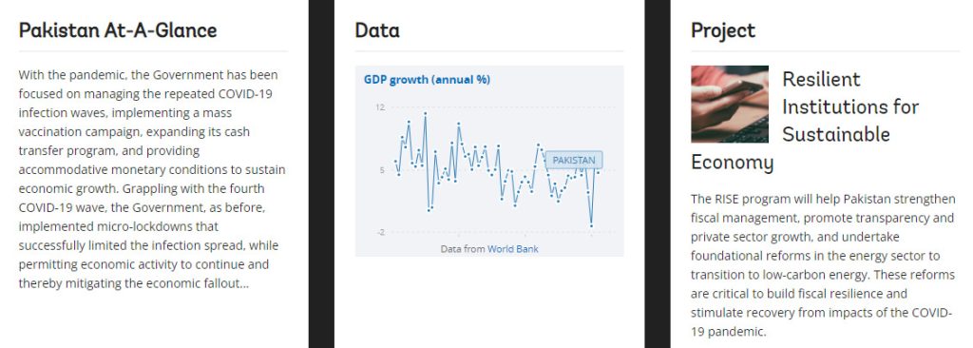Image resolution: width=973 pixels, height=348 pixels.
Task: Follow the World Bank data source link
Action: click(512, 248)
